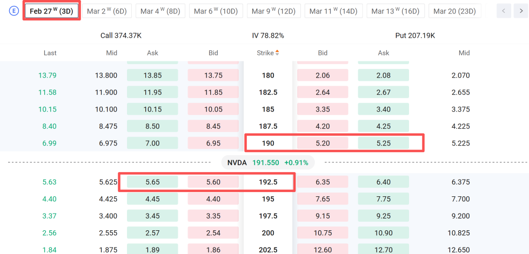Switch to the Mar 2 (6D) expiration
529x254 pixels.
point(106,11)
